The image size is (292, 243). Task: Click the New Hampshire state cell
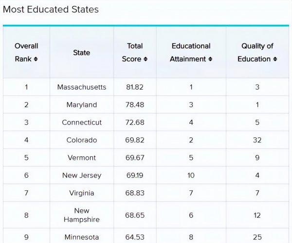point(81,215)
